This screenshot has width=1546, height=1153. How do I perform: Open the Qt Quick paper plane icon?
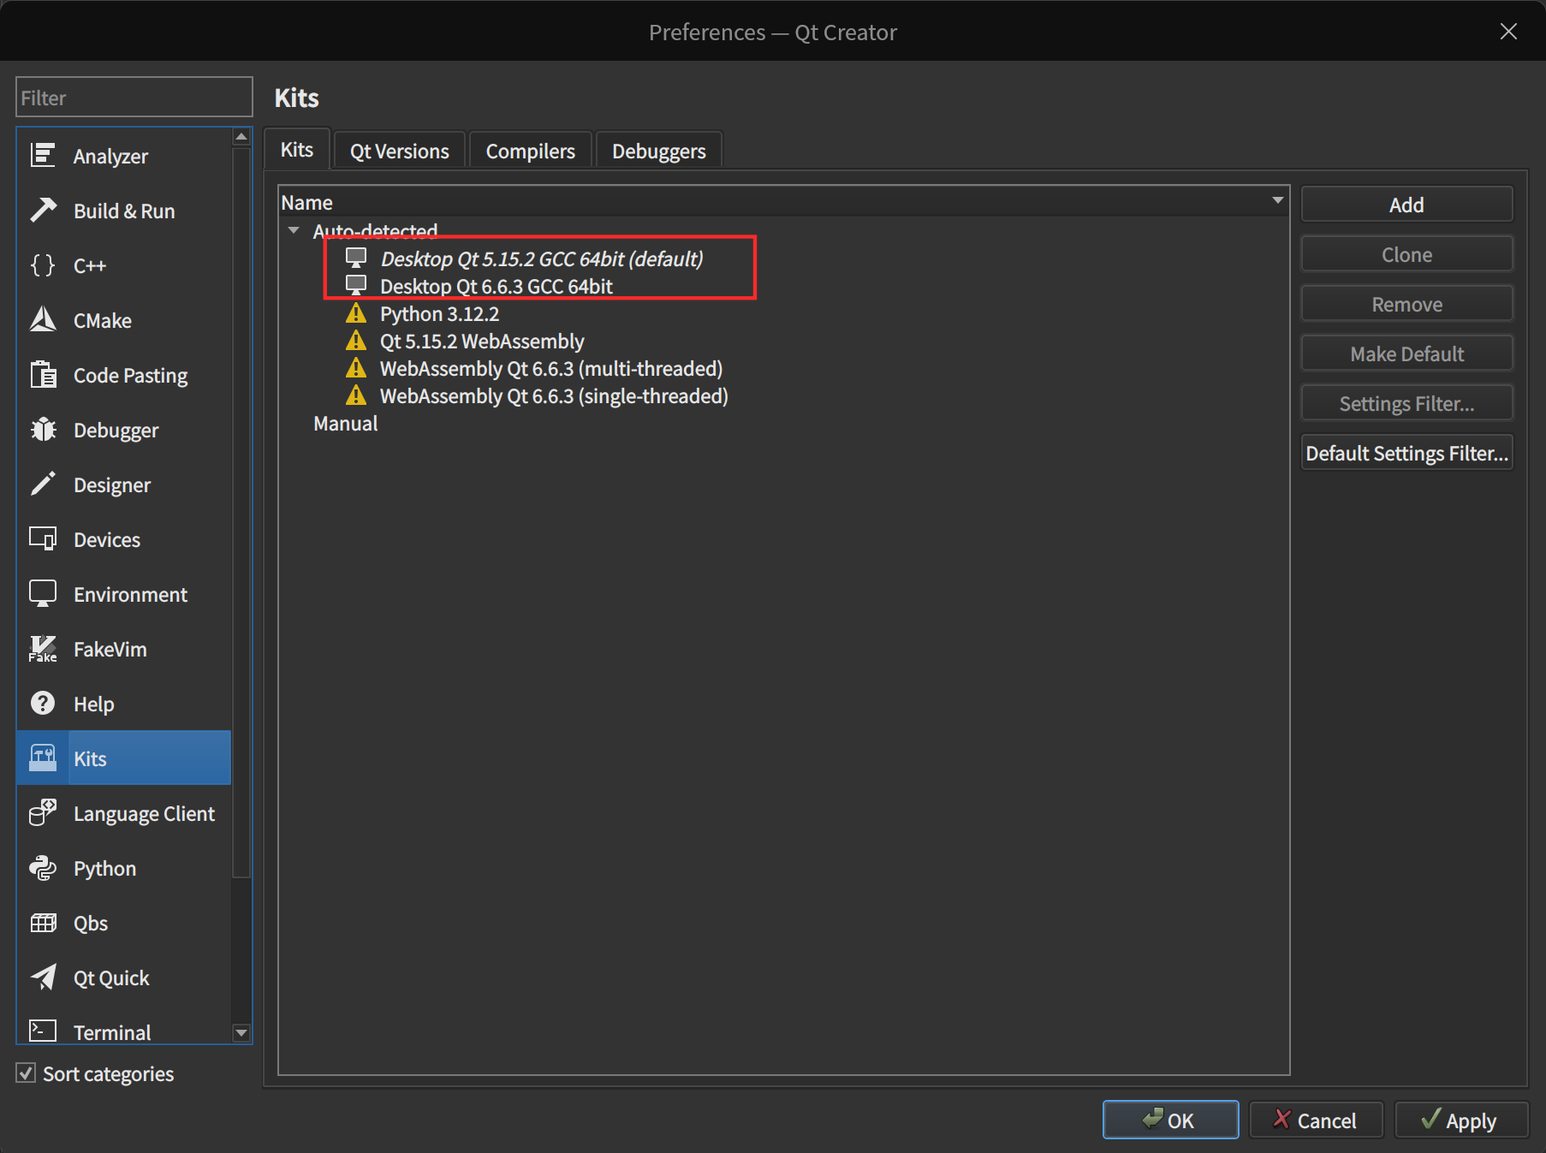click(x=43, y=977)
